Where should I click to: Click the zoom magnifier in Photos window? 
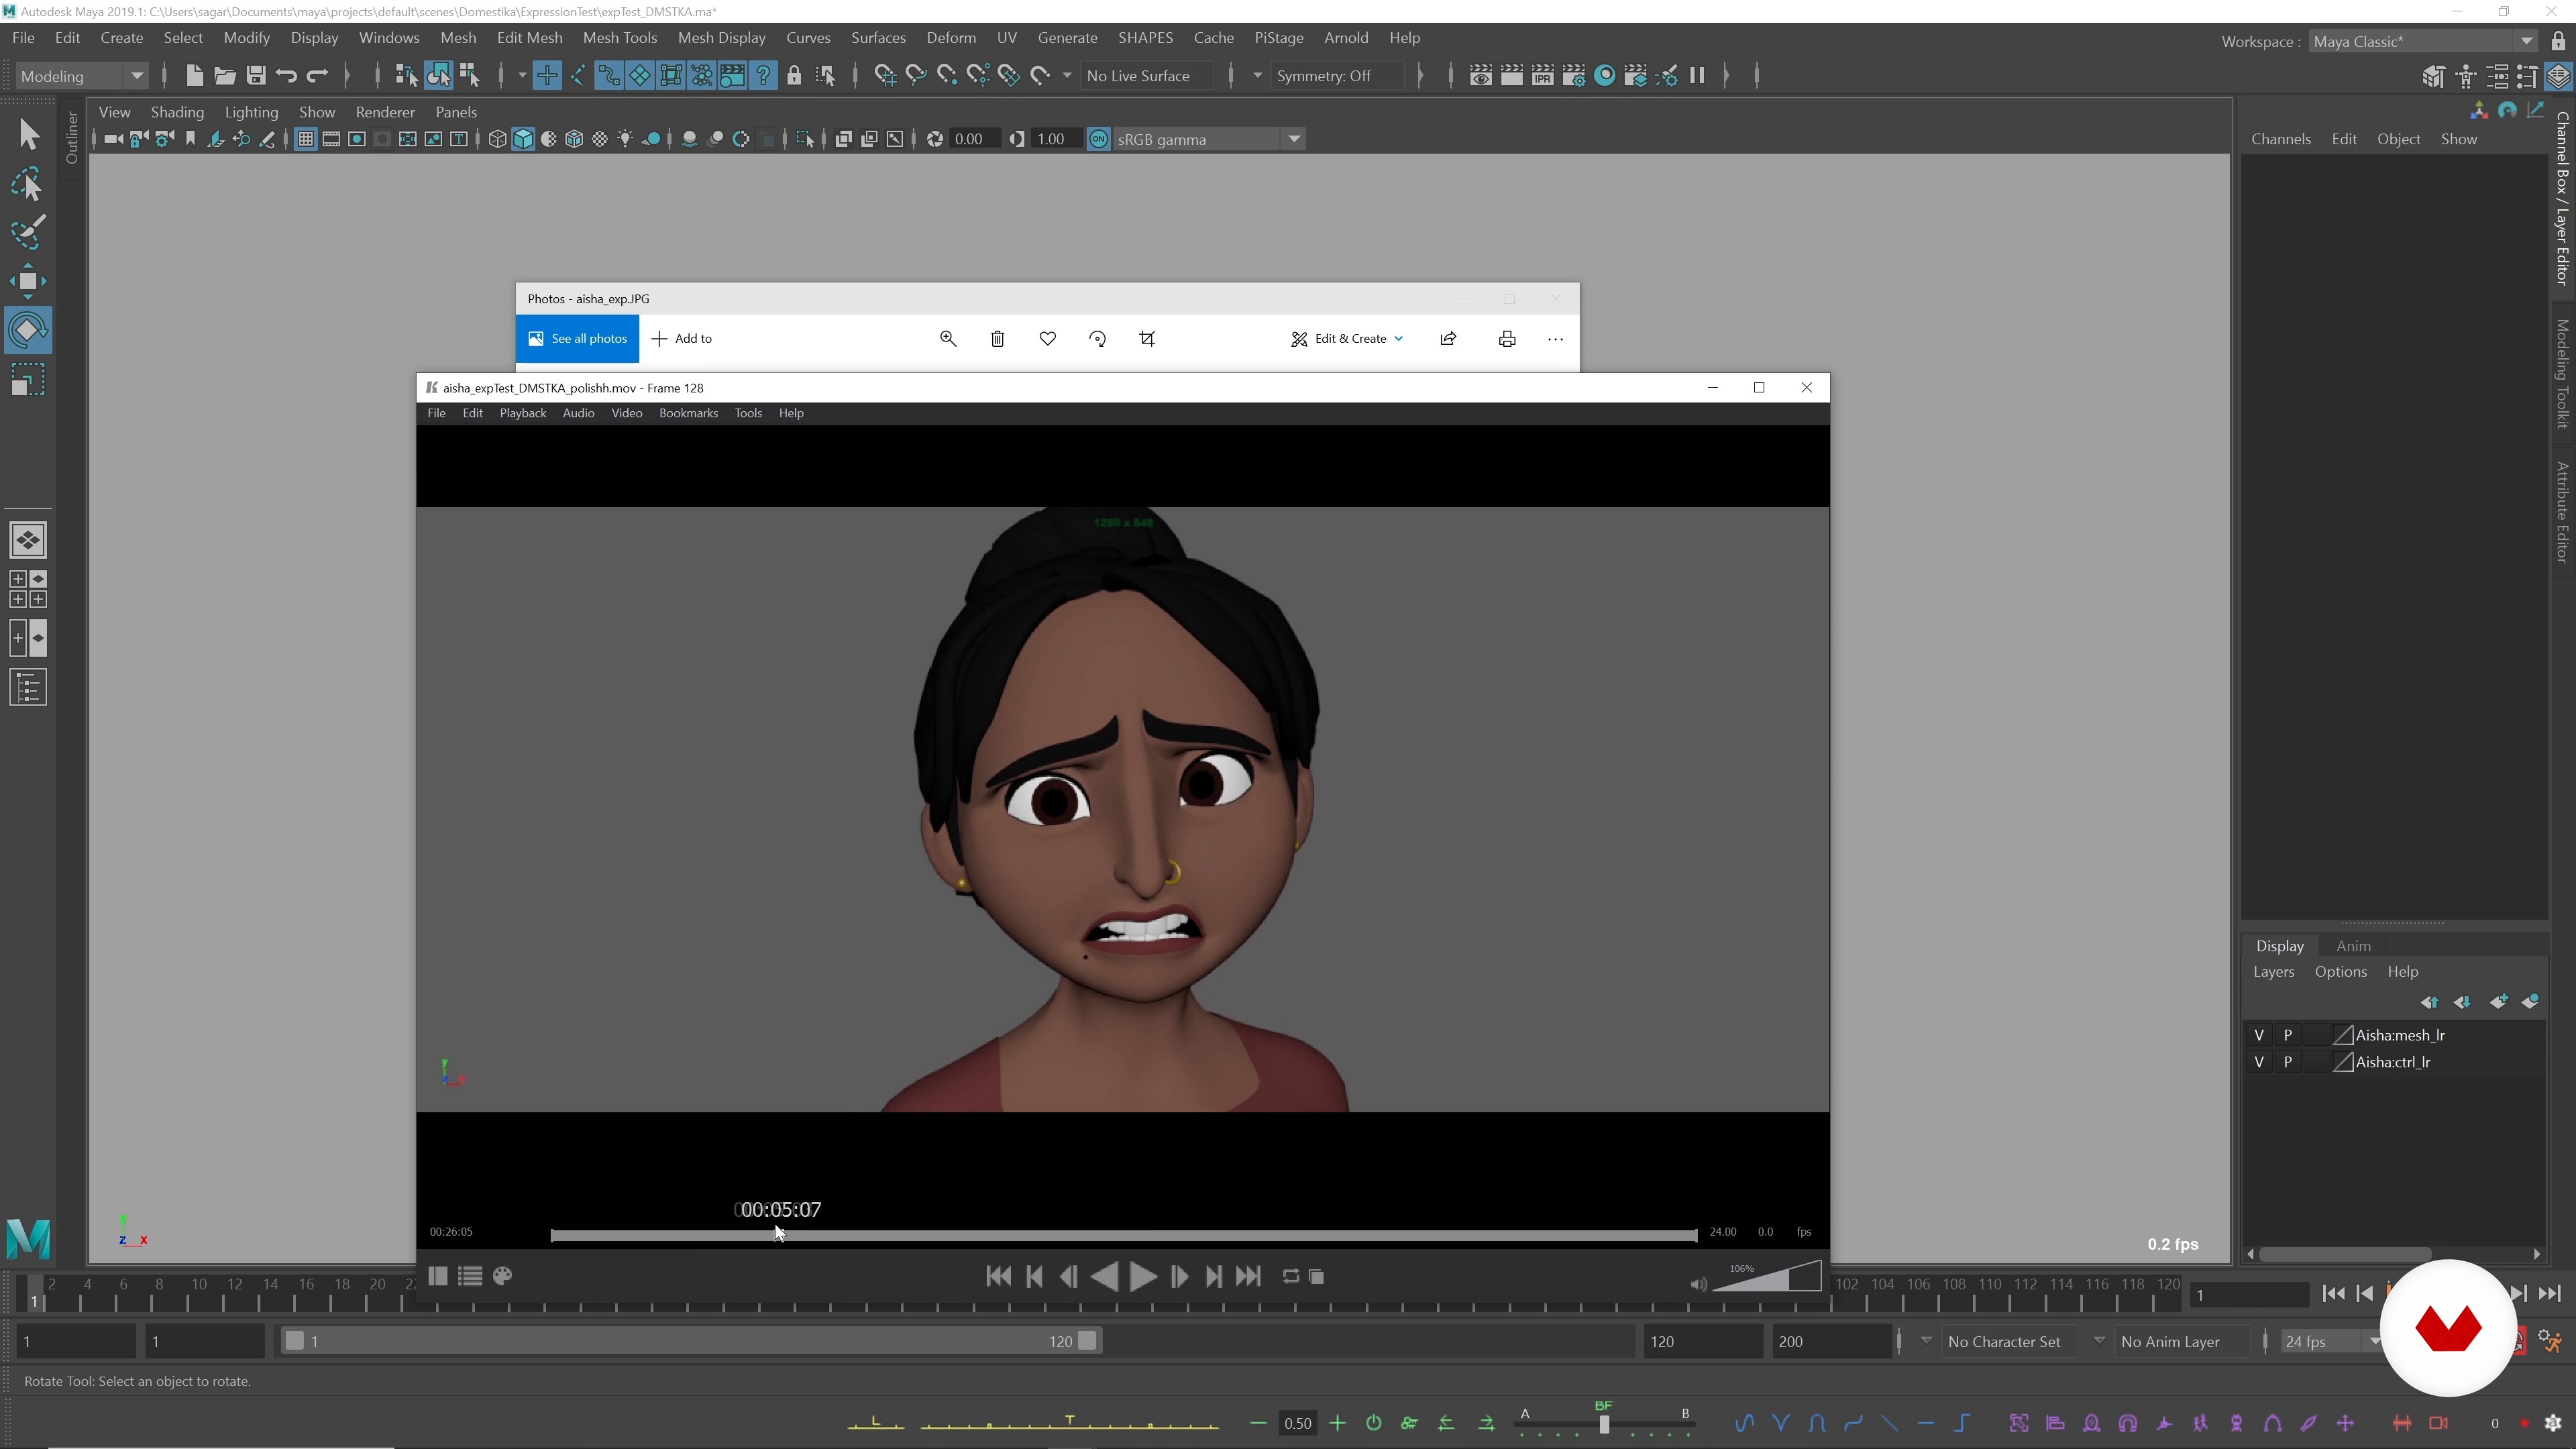[948, 339]
